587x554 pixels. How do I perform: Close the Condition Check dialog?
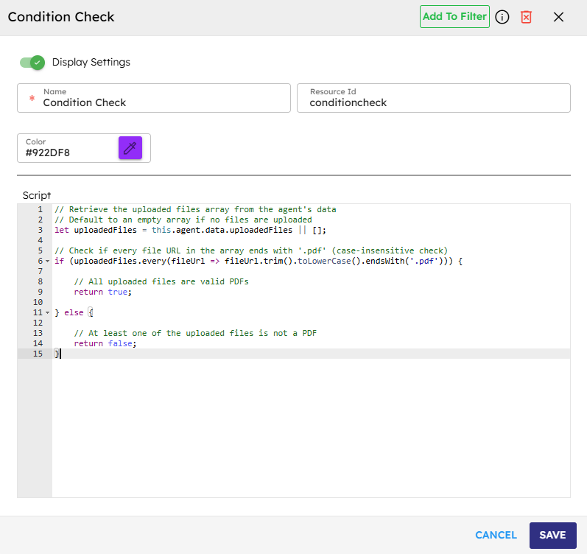coord(558,17)
